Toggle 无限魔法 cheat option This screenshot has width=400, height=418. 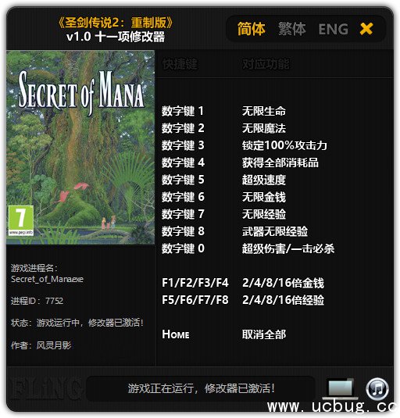(x=264, y=128)
